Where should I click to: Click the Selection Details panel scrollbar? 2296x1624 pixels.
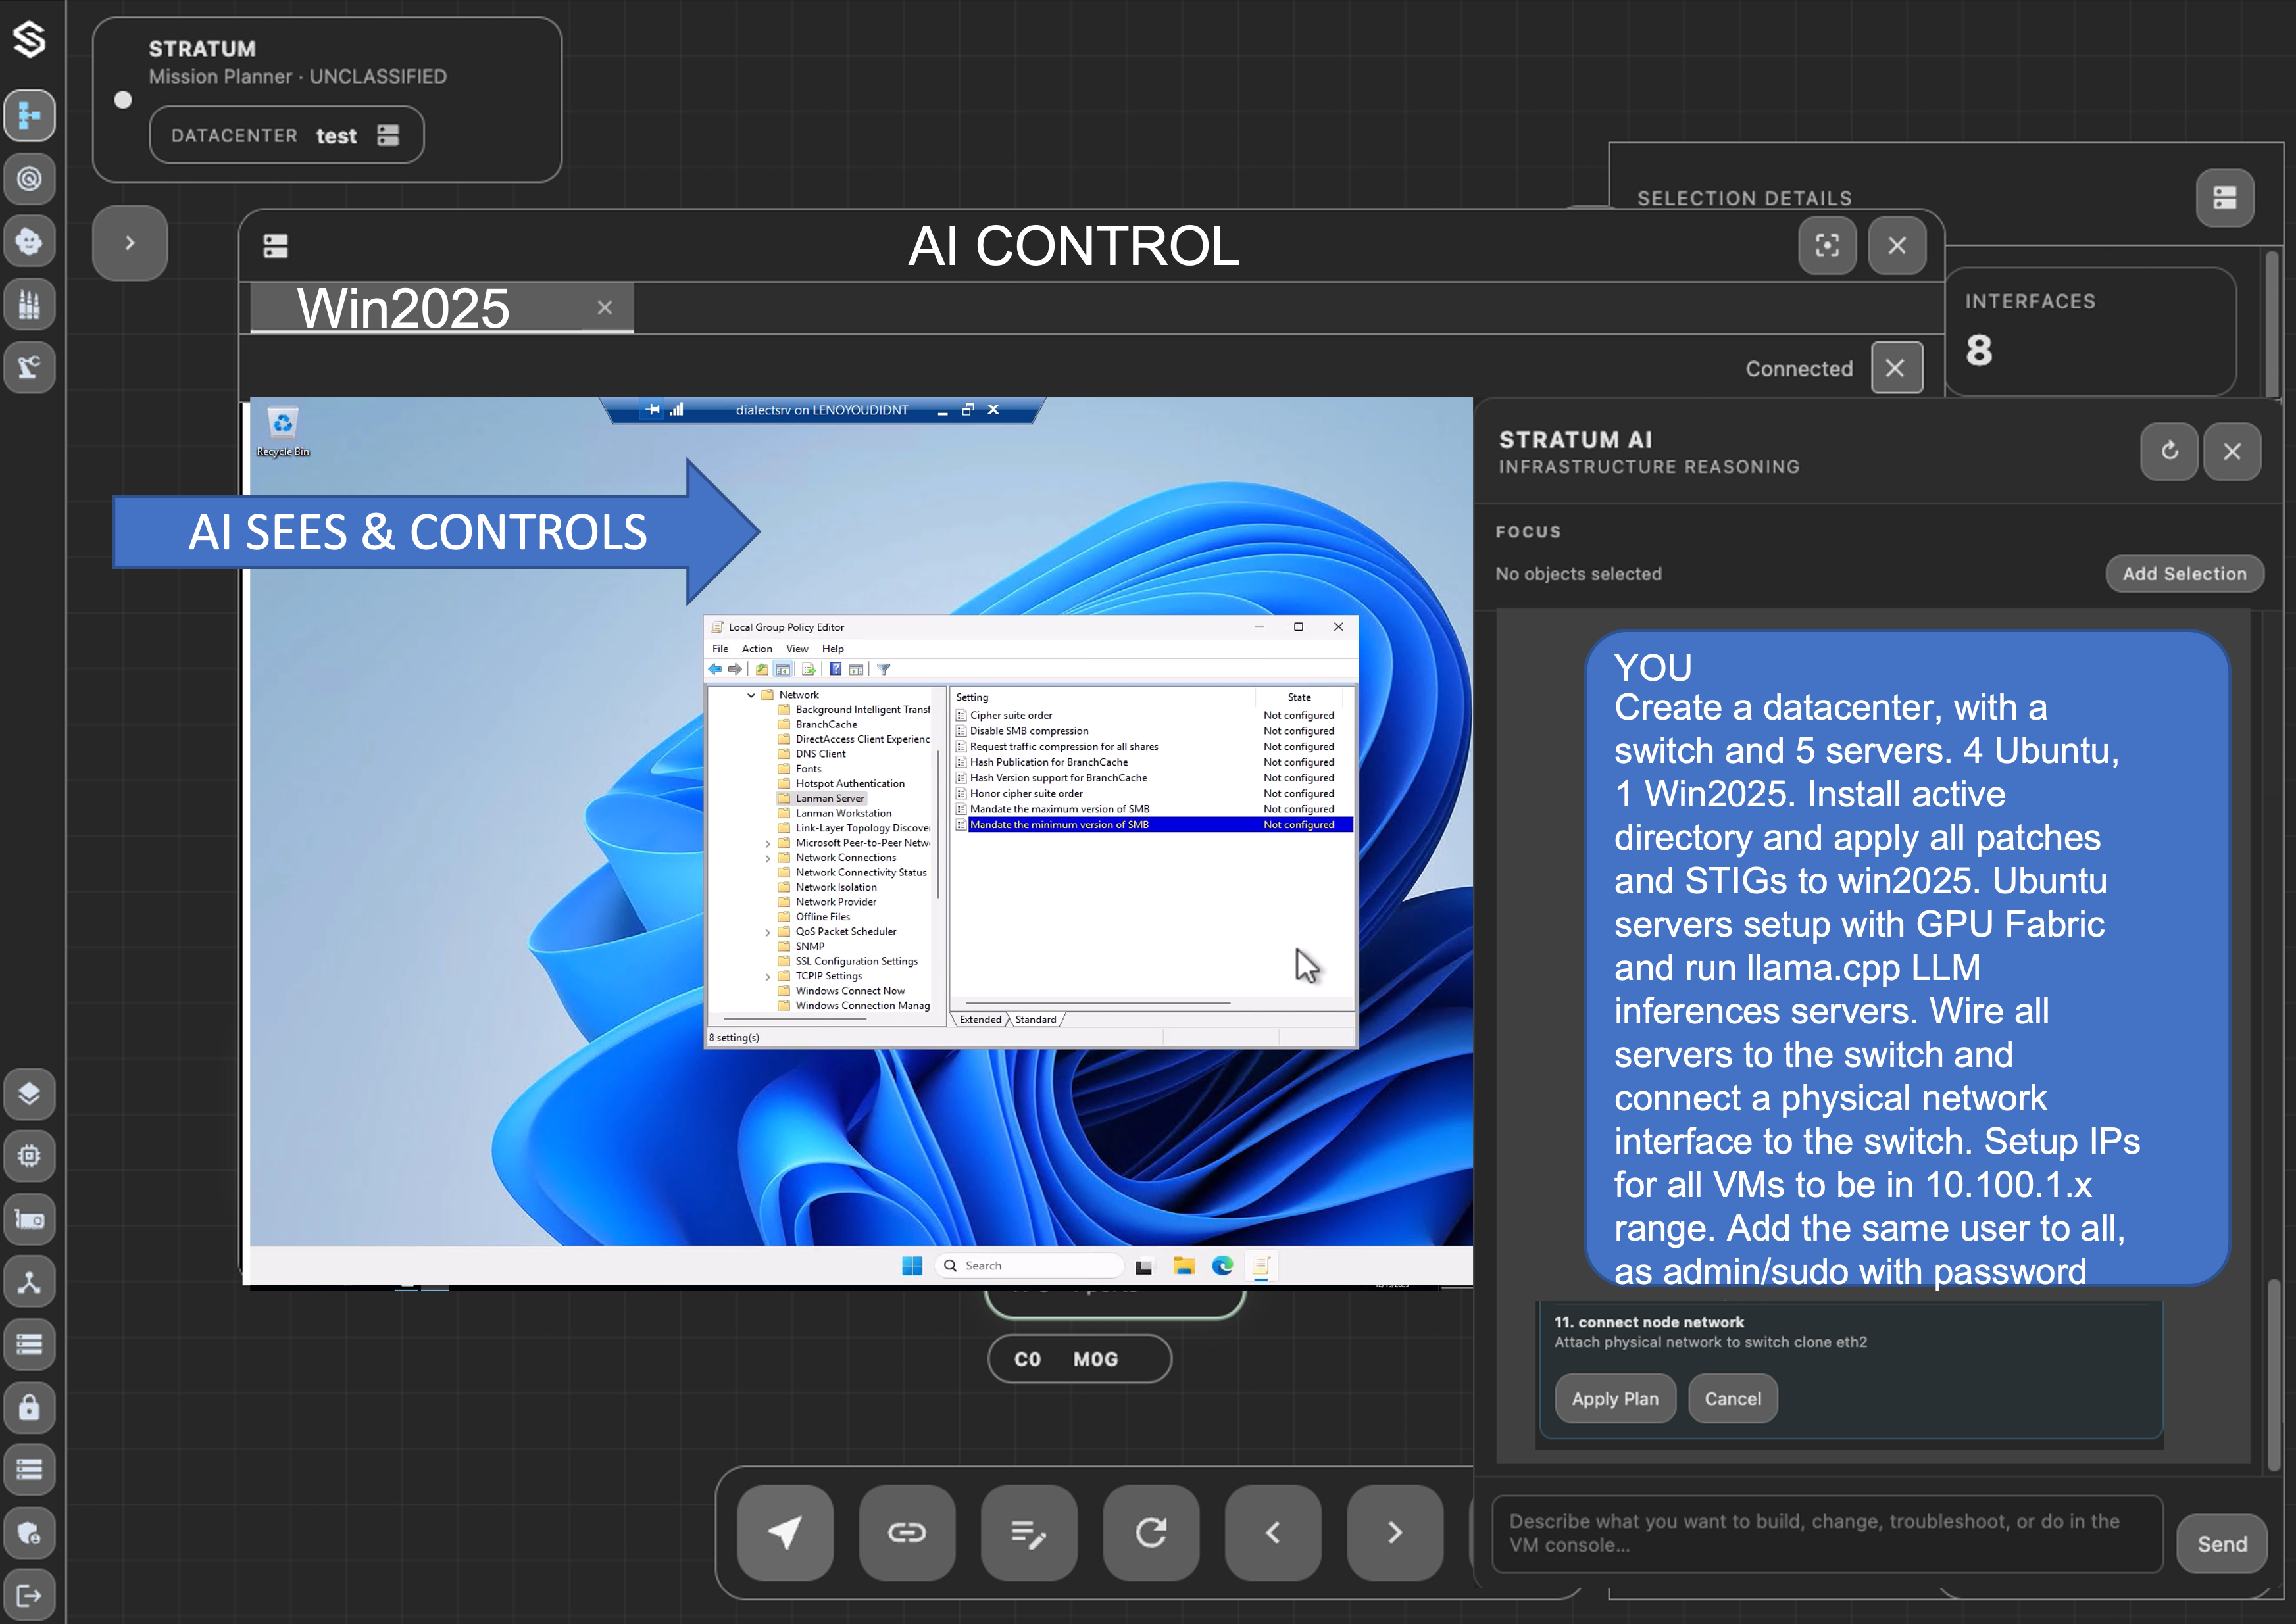[2273, 323]
